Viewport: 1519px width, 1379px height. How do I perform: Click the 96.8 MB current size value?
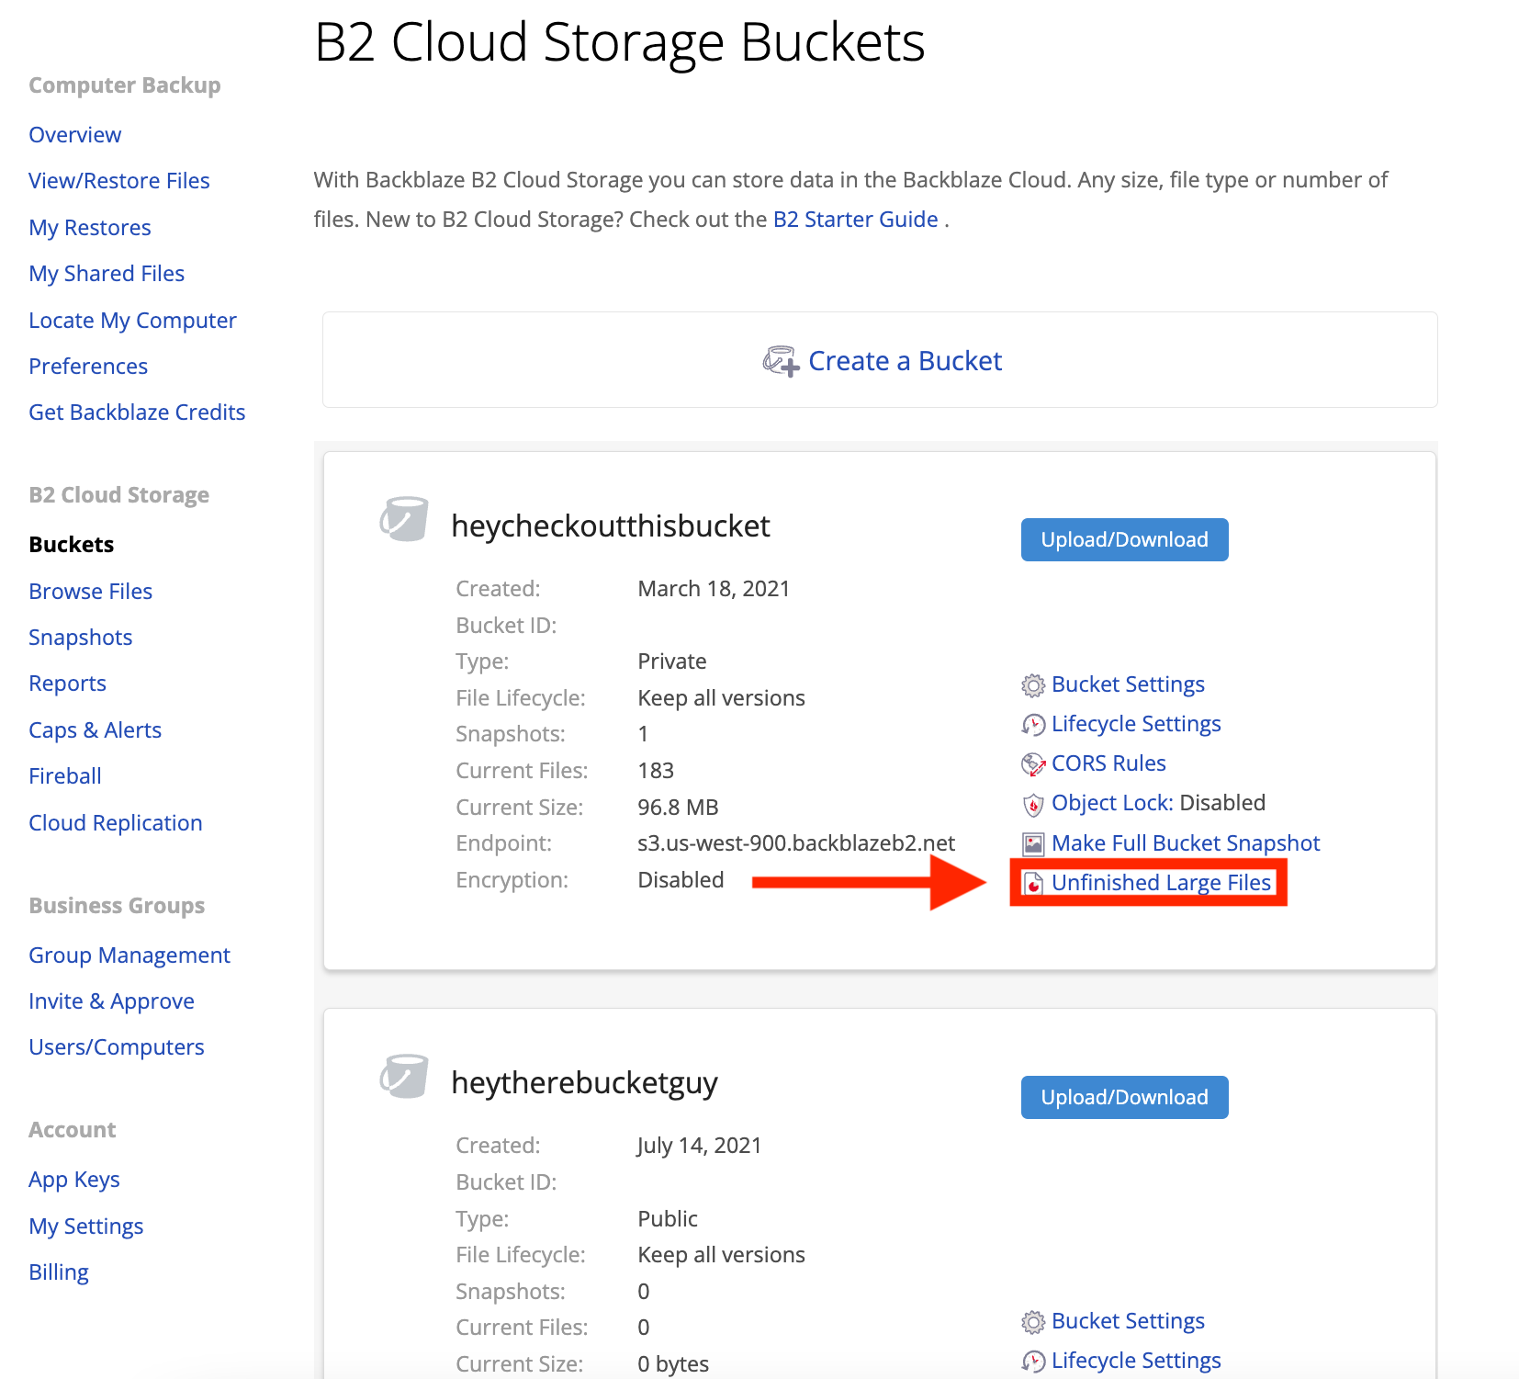tap(678, 808)
